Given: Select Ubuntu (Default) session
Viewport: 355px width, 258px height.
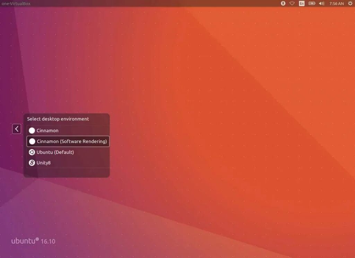Looking at the screenshot, I should (x=68, y=152).
